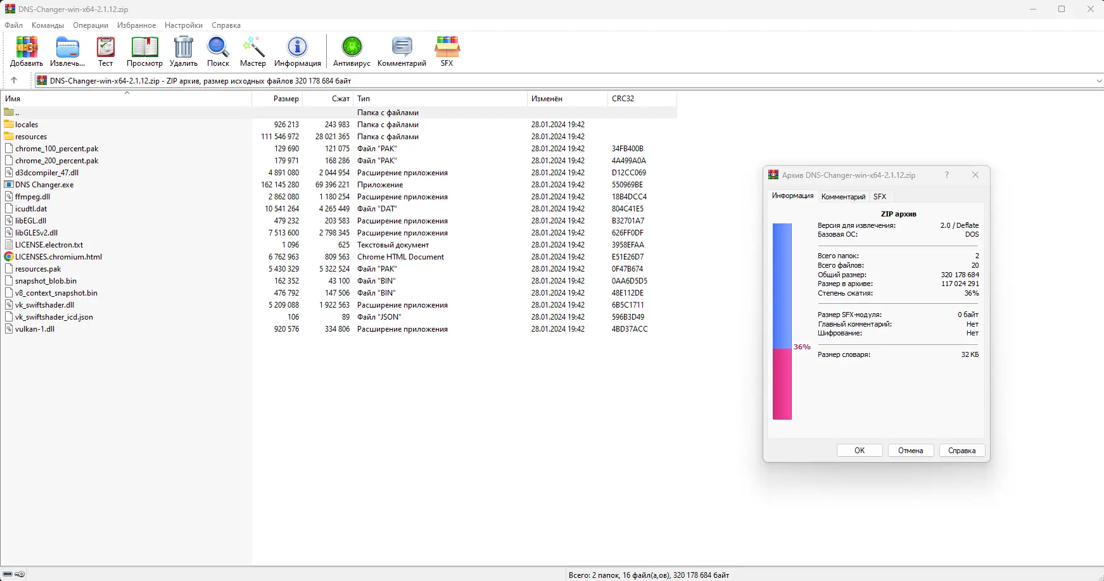
Task: Select the libGLESv2.dll file name
Action: pyautogui.click(x=36, y=232)
